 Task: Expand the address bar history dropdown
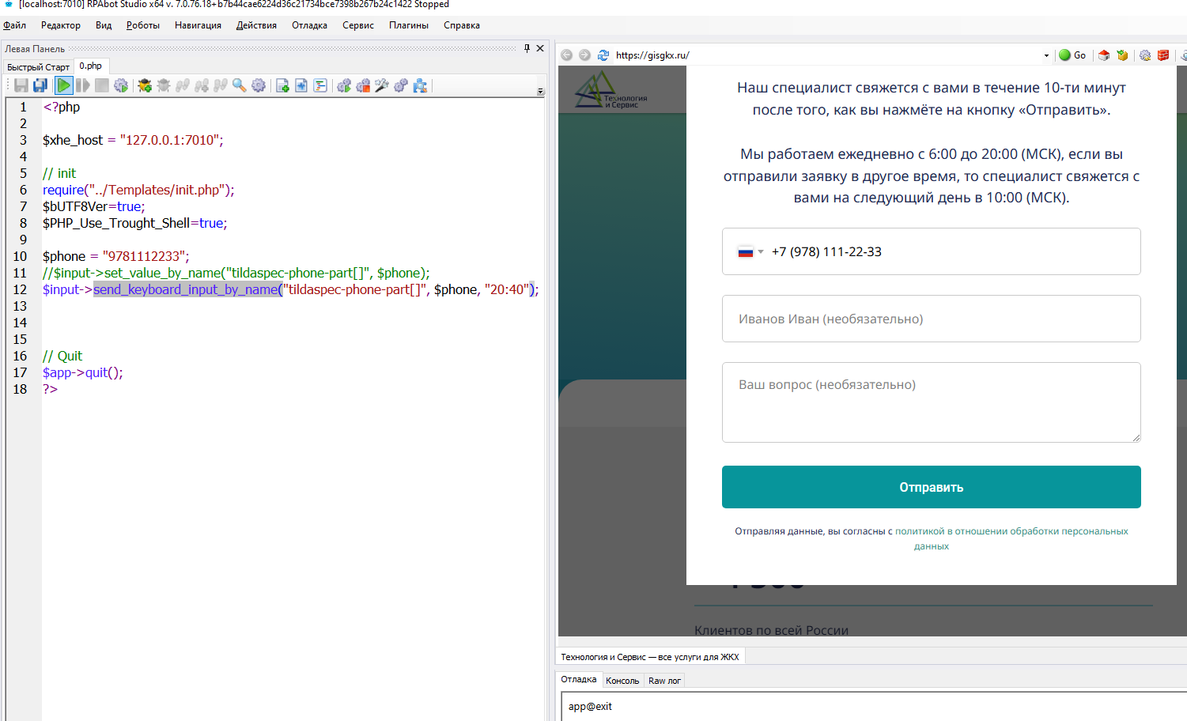pos(1046,55)
